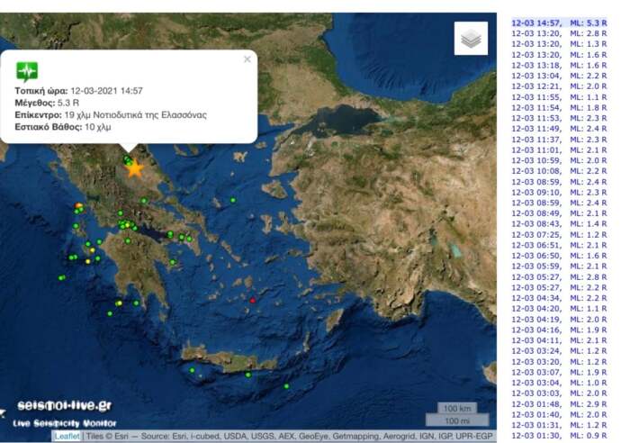
Task: Open the Leaflet attribution link
Action: click(x=67, y=436)
